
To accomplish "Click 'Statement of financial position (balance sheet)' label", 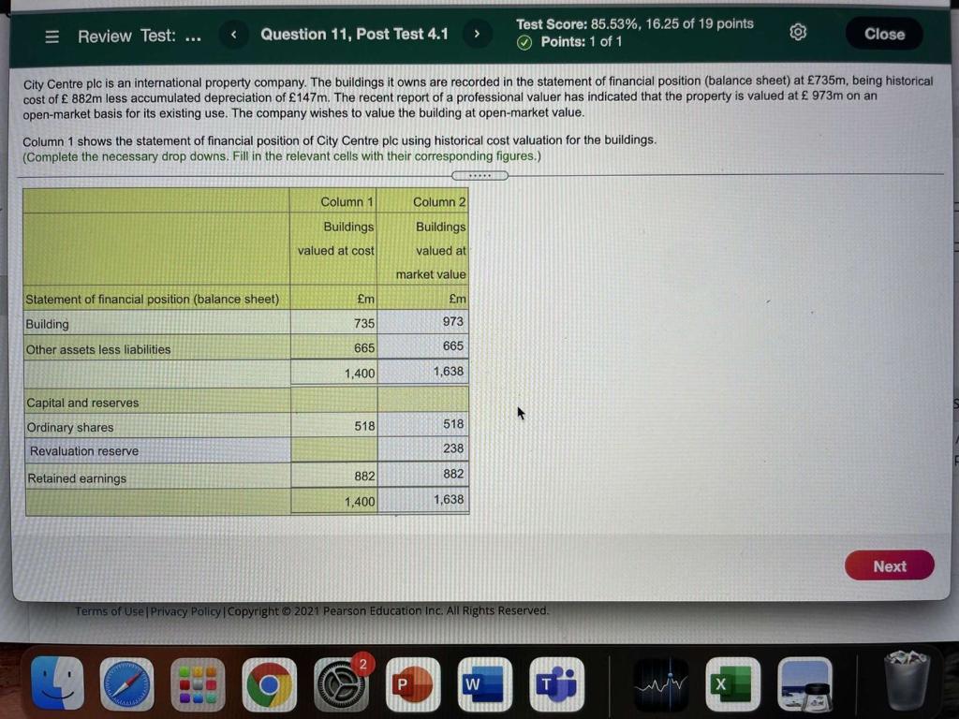I will click(153, 299).
